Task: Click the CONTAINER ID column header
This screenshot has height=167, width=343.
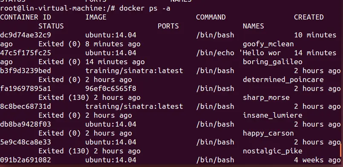Action: 26,17
